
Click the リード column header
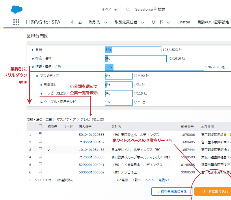(x=68, y=127)
